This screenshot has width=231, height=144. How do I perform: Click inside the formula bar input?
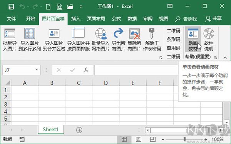tap(136, 70)
